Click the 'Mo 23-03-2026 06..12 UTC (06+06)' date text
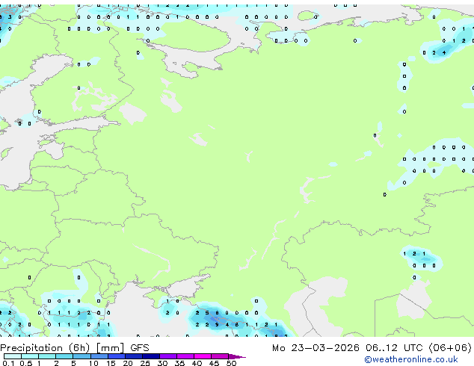The image size is (474, 366). click(x=372, y=348)
